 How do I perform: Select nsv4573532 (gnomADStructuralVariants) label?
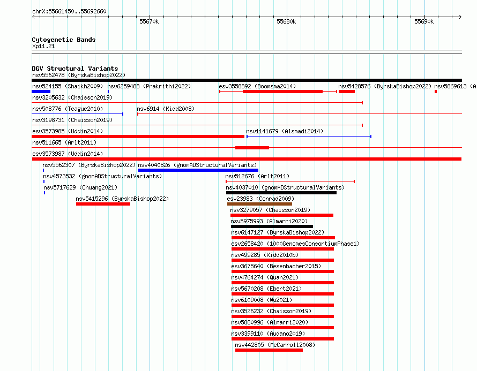pyautogui.click(x=102, y=176)
